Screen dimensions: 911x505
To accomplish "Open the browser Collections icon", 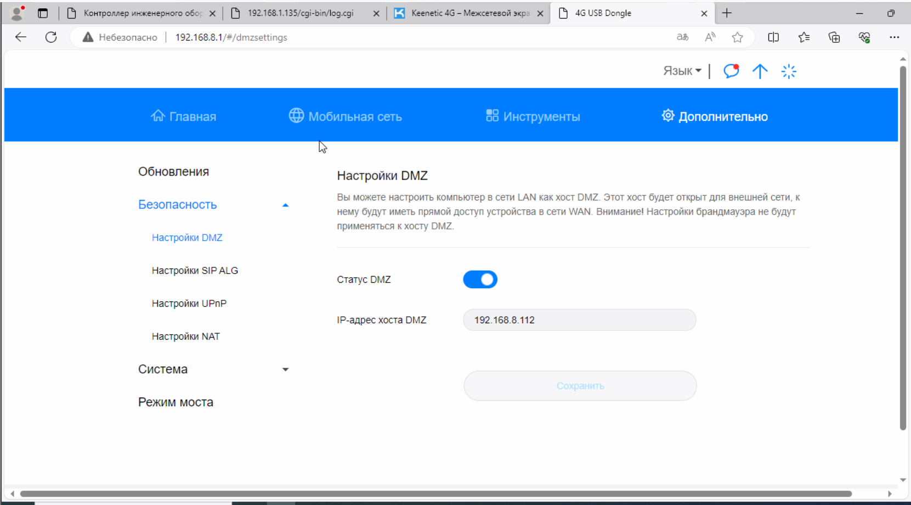I will (x=834, y=37).
